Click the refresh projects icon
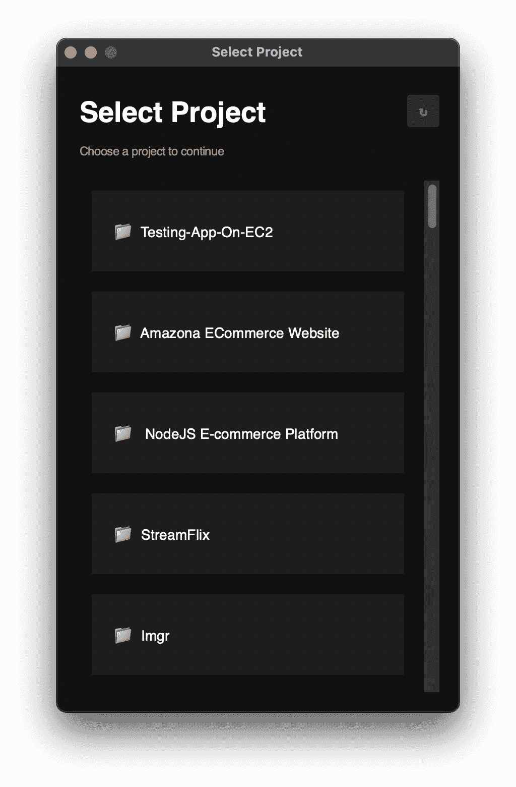516x787 pixels. tap(423, 111)
